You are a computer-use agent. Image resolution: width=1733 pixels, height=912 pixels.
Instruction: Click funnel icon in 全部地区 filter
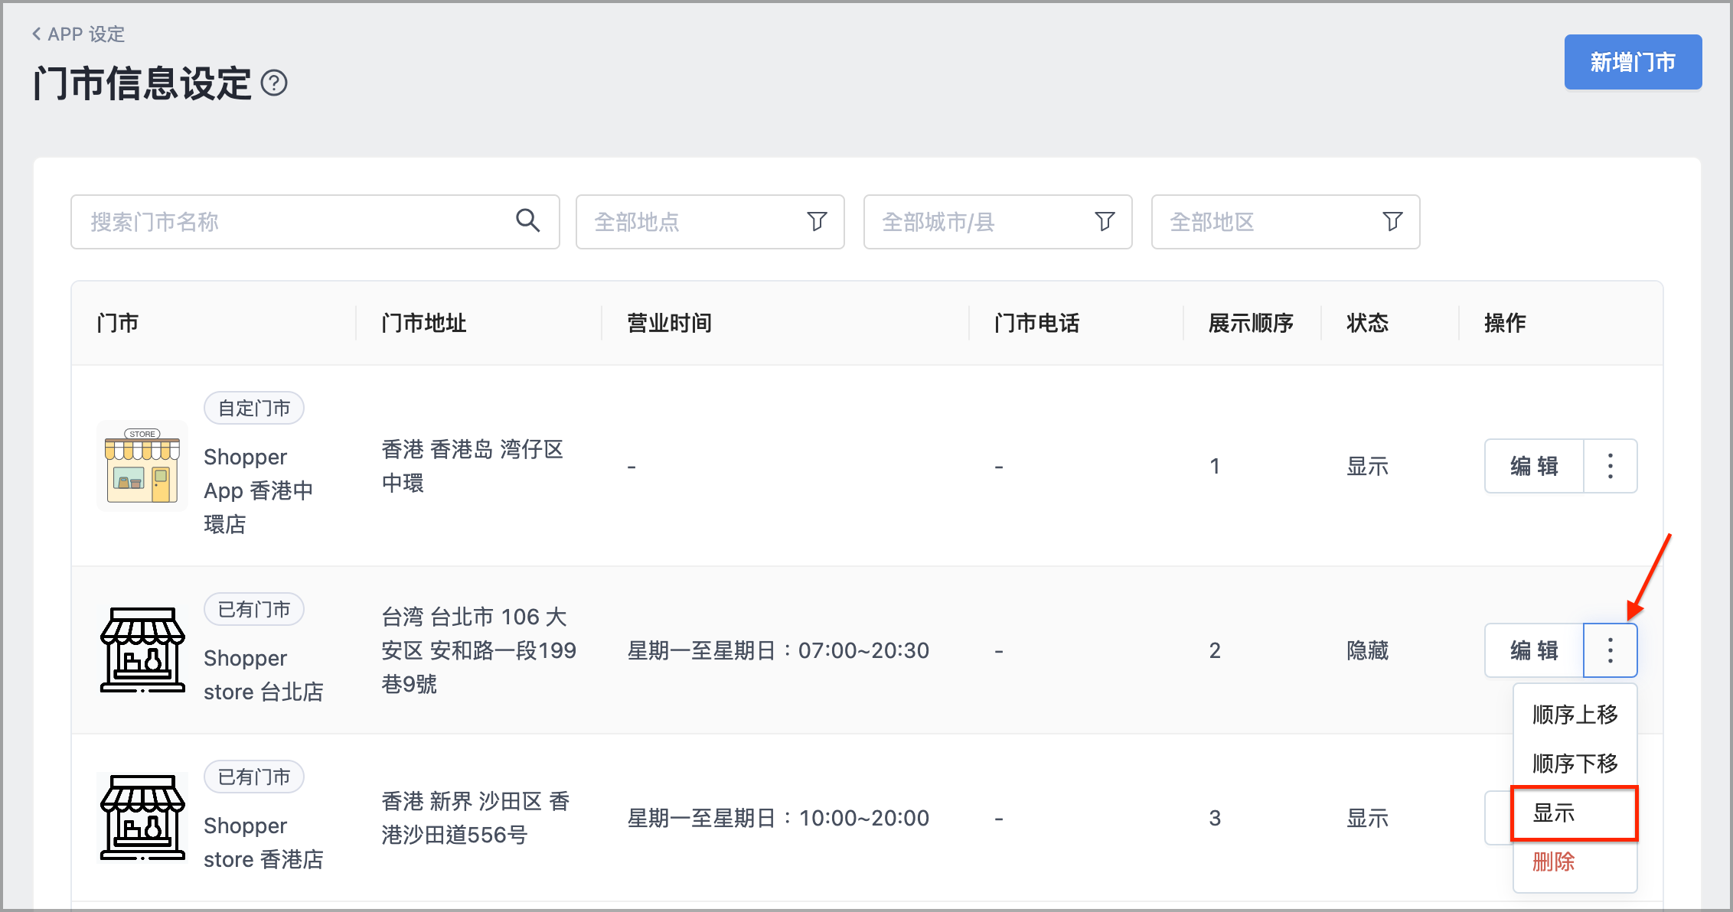tap(1392, 222)
